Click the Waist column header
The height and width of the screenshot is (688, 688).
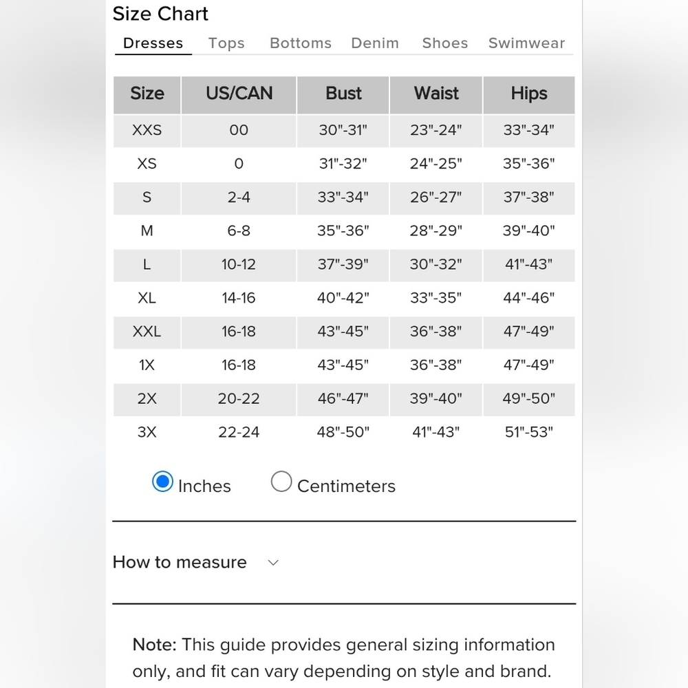[x=436, y=95]
